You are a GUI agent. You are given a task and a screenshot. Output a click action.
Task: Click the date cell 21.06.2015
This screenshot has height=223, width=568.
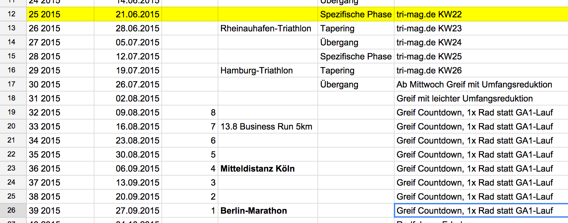tap(137, 14)
